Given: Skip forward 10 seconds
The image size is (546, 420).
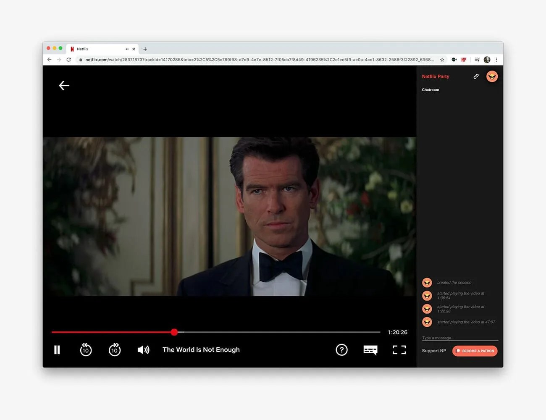Looking at the screenshot, I should [114, 350].
